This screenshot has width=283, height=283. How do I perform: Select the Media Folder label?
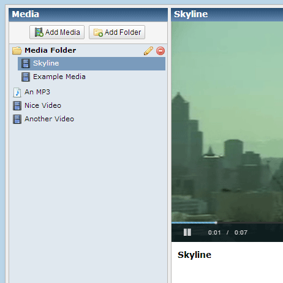(x=50, y=50)
